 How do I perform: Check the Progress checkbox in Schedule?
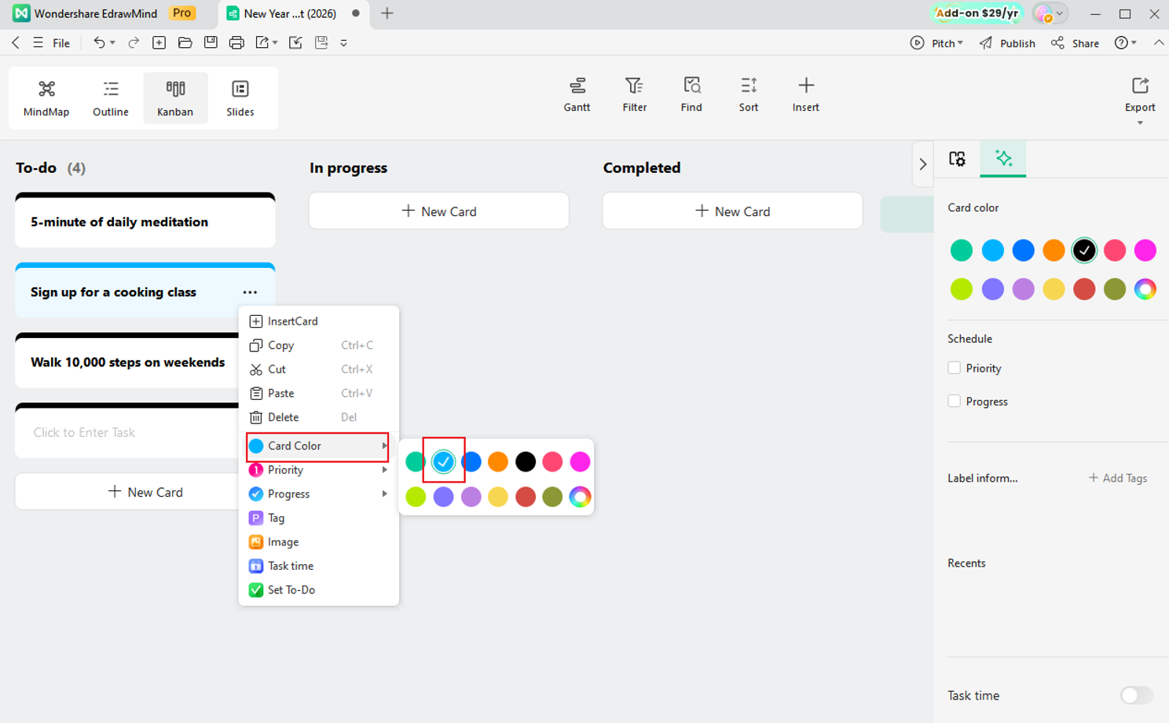click(954, 401)
